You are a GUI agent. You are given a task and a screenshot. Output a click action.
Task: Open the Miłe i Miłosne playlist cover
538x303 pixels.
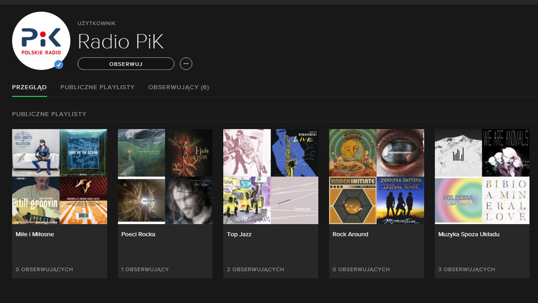click(x=60, y=177)
